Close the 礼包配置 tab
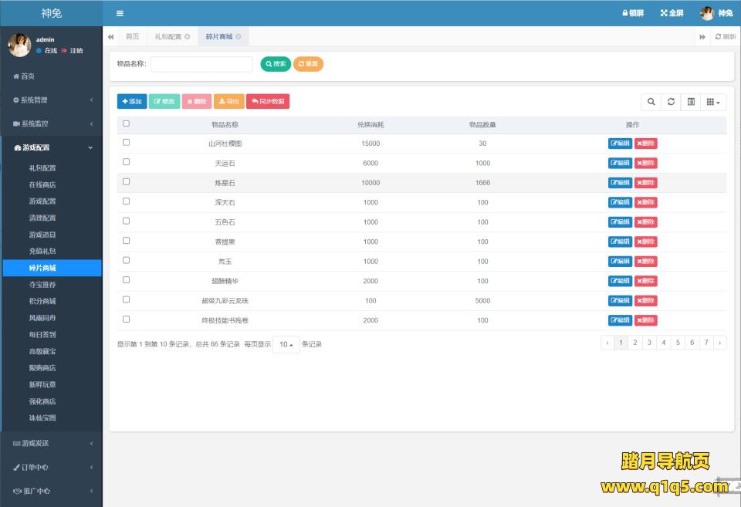The height and width of the screenshot is (507, 741). coord(188,36)
